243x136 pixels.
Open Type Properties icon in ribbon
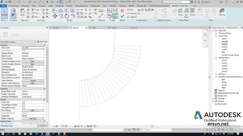(13, 11)
